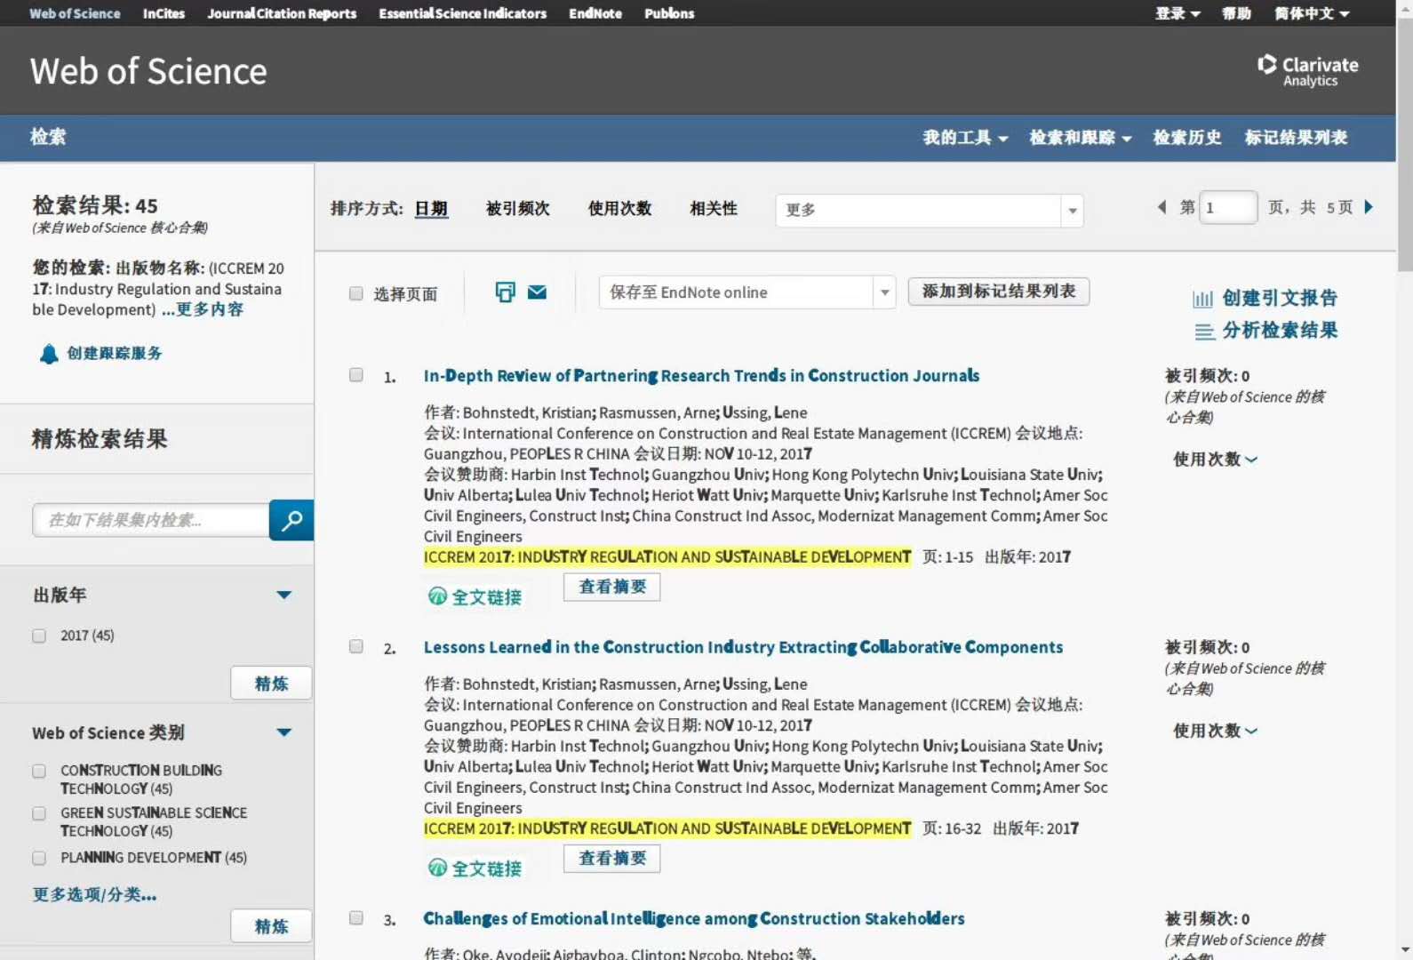Open Journal Citation Reports link
1413x960 pixels.
(282, 13)
